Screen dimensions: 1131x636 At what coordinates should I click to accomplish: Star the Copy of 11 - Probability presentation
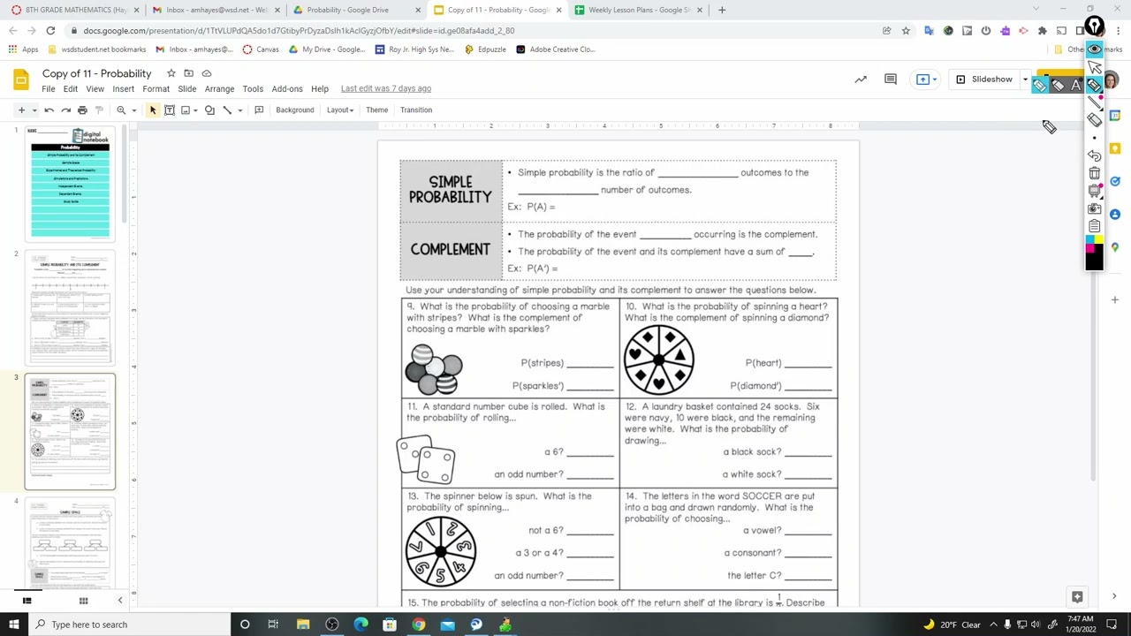tap(171, 73)
